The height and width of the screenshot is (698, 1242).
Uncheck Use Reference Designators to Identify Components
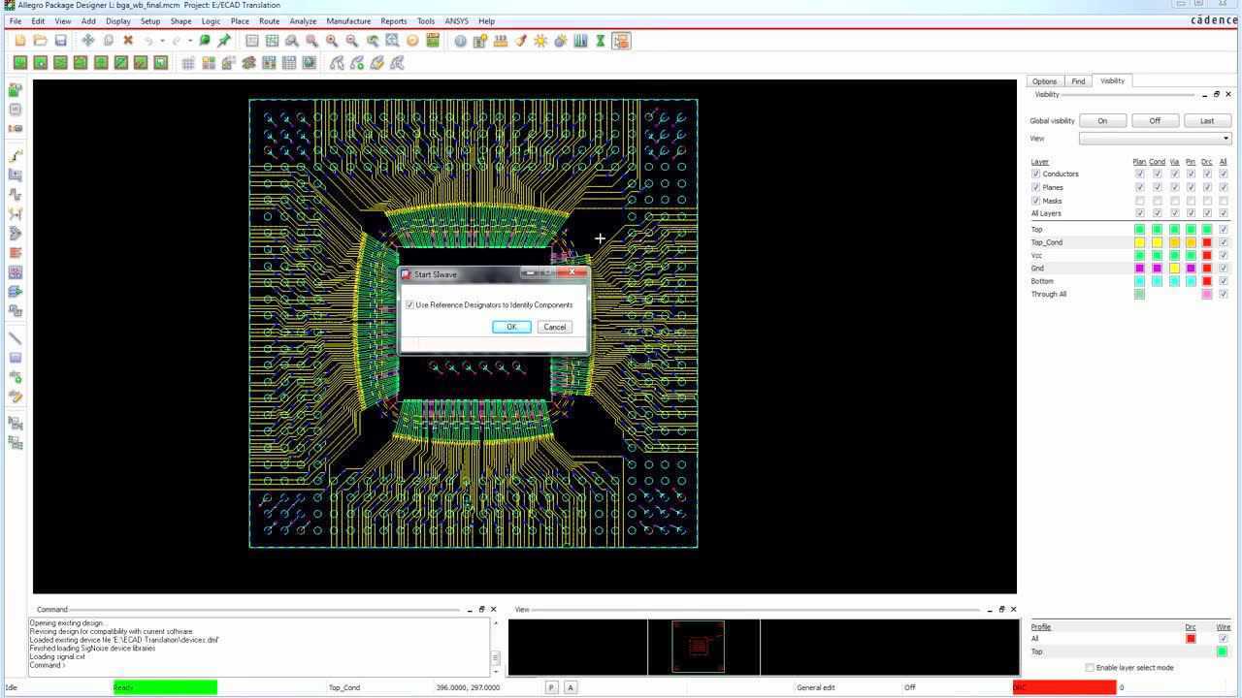click(409, 304)
